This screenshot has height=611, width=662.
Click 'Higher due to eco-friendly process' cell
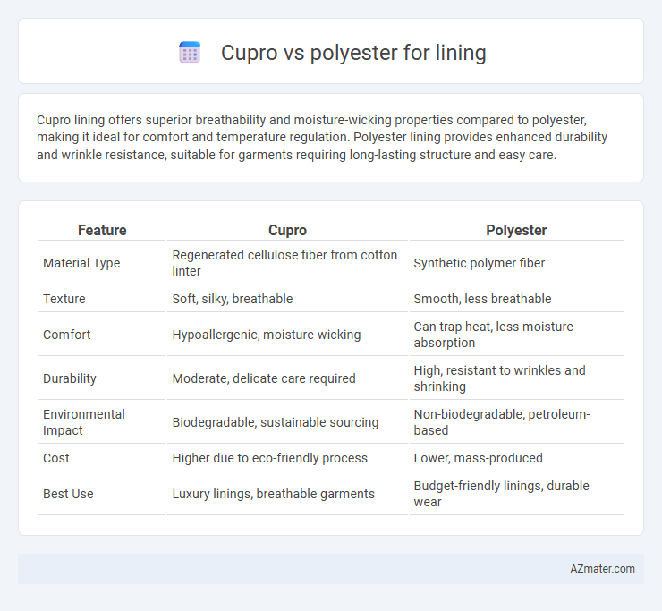pyautogui.click(x=287, y=458)
